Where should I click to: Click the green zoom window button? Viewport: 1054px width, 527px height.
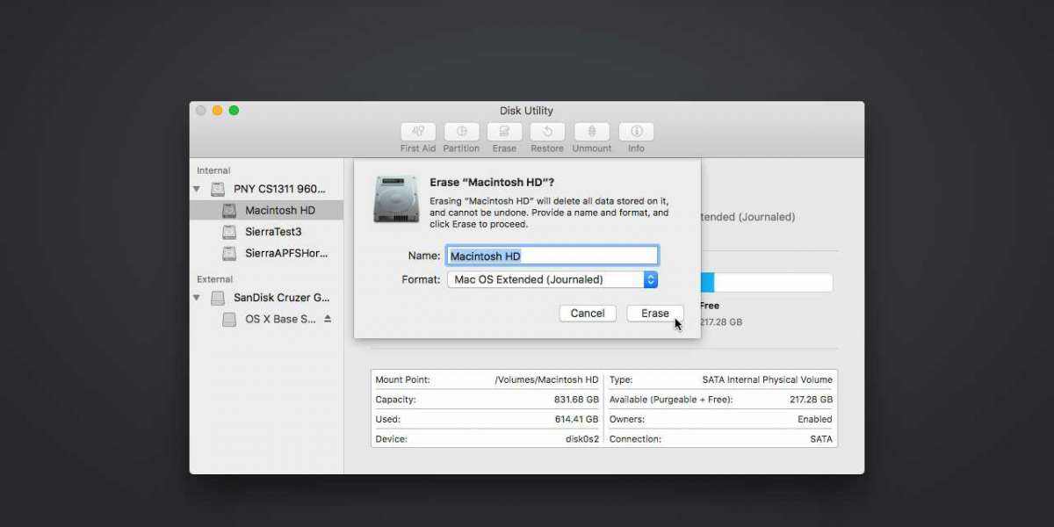point(235,111)
